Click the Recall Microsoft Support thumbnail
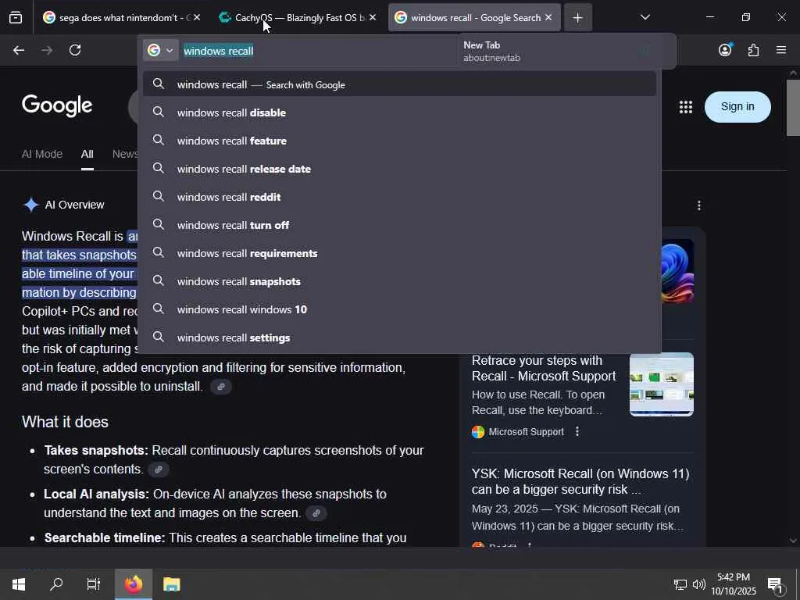Screen dimensions: 800x600 pos(661,384)
